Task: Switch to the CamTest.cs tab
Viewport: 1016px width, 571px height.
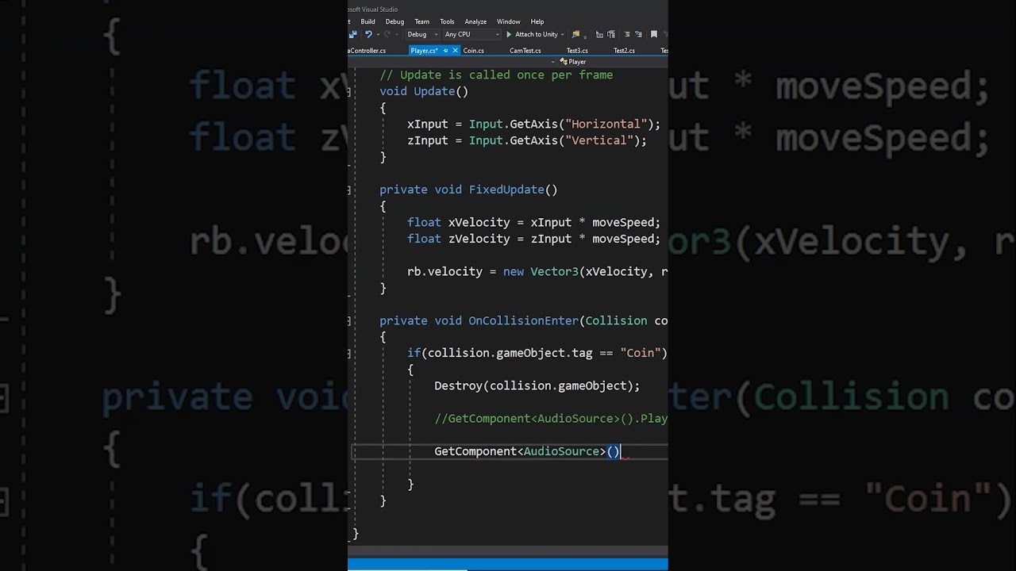Action: coord(525,51)
